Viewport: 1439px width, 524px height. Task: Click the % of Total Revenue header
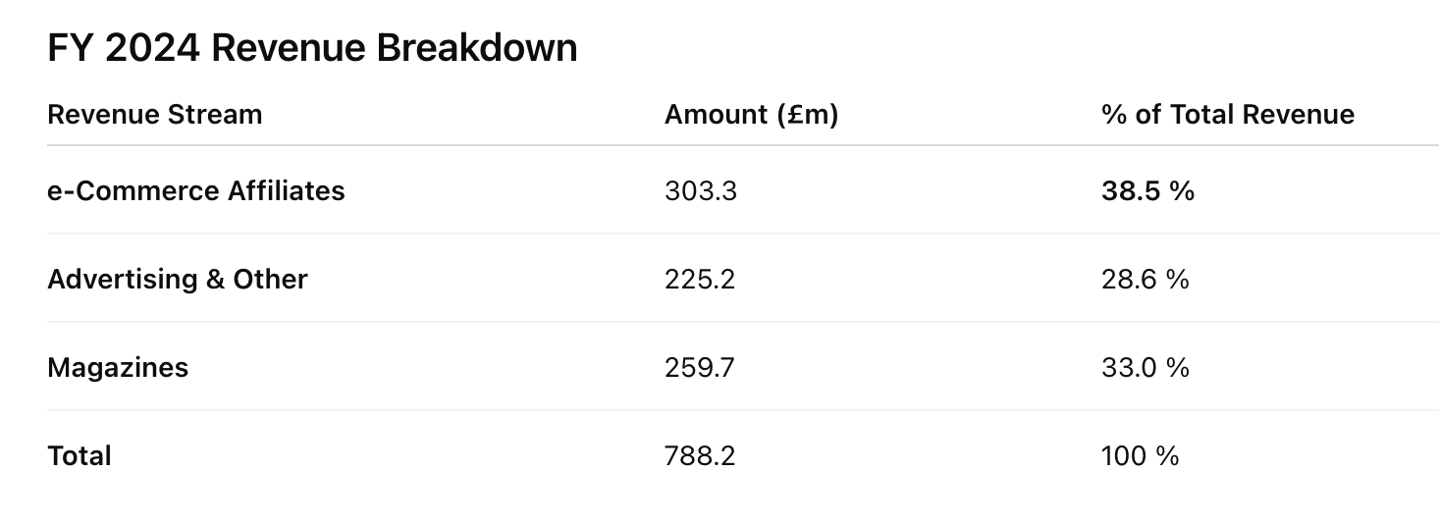point(1228,115)
